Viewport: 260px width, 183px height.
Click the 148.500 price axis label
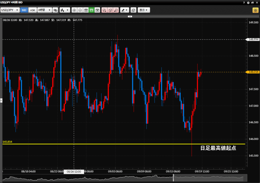(x=254, y=56)
